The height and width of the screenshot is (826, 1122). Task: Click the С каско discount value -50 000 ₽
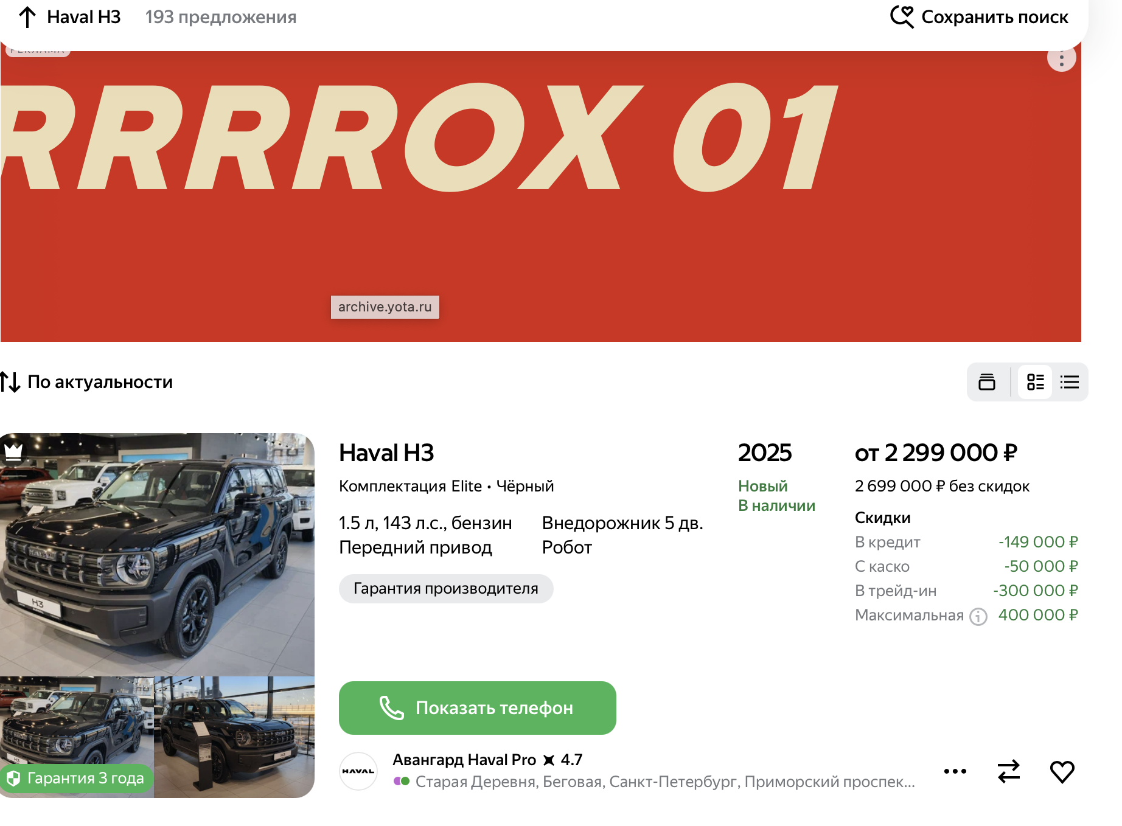coord(1041,566)
